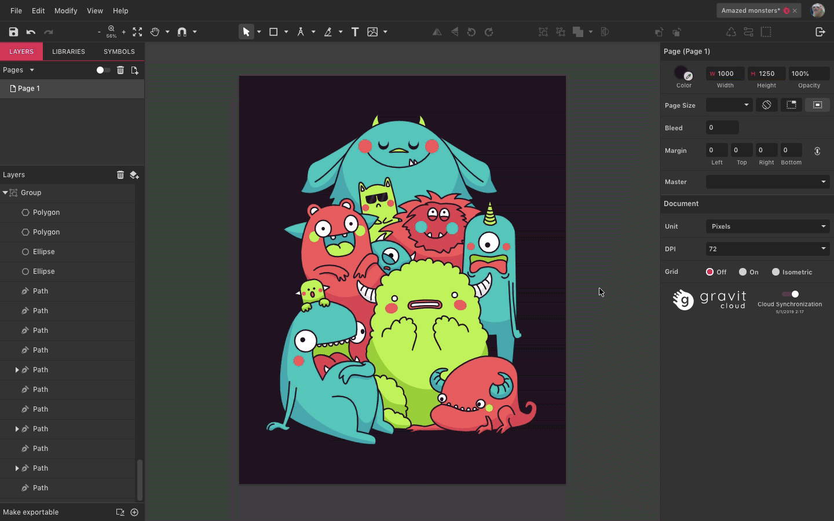Viewport: 834px width, 521px height.
Task: Click the zoom out minus button
Action: pyautogui.click(x=99, y=32)
